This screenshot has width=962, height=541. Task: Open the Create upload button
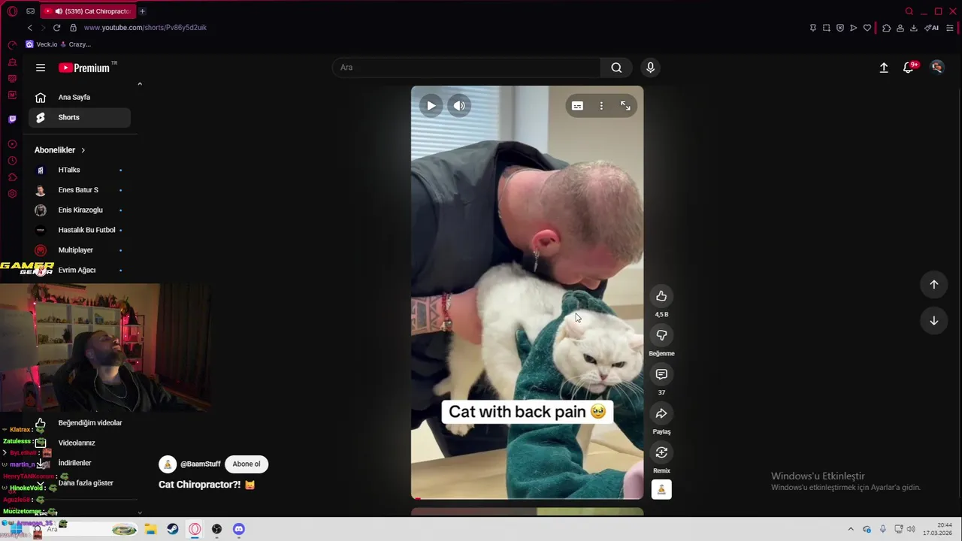[x=884, y=68]
